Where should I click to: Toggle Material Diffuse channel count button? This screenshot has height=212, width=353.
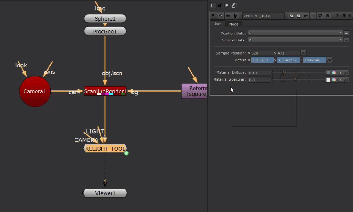coord(340,73)
